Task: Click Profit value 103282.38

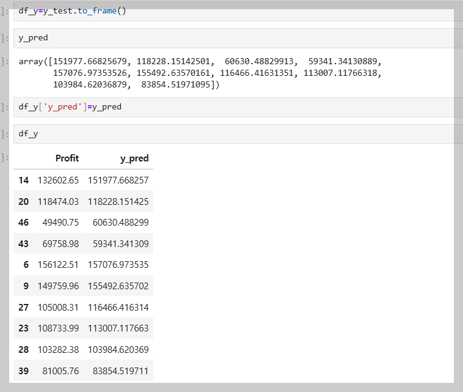Action: [58, 350]
